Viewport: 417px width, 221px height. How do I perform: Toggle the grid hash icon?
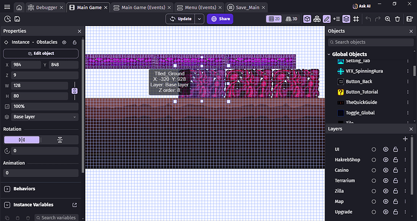pos(356,19)
